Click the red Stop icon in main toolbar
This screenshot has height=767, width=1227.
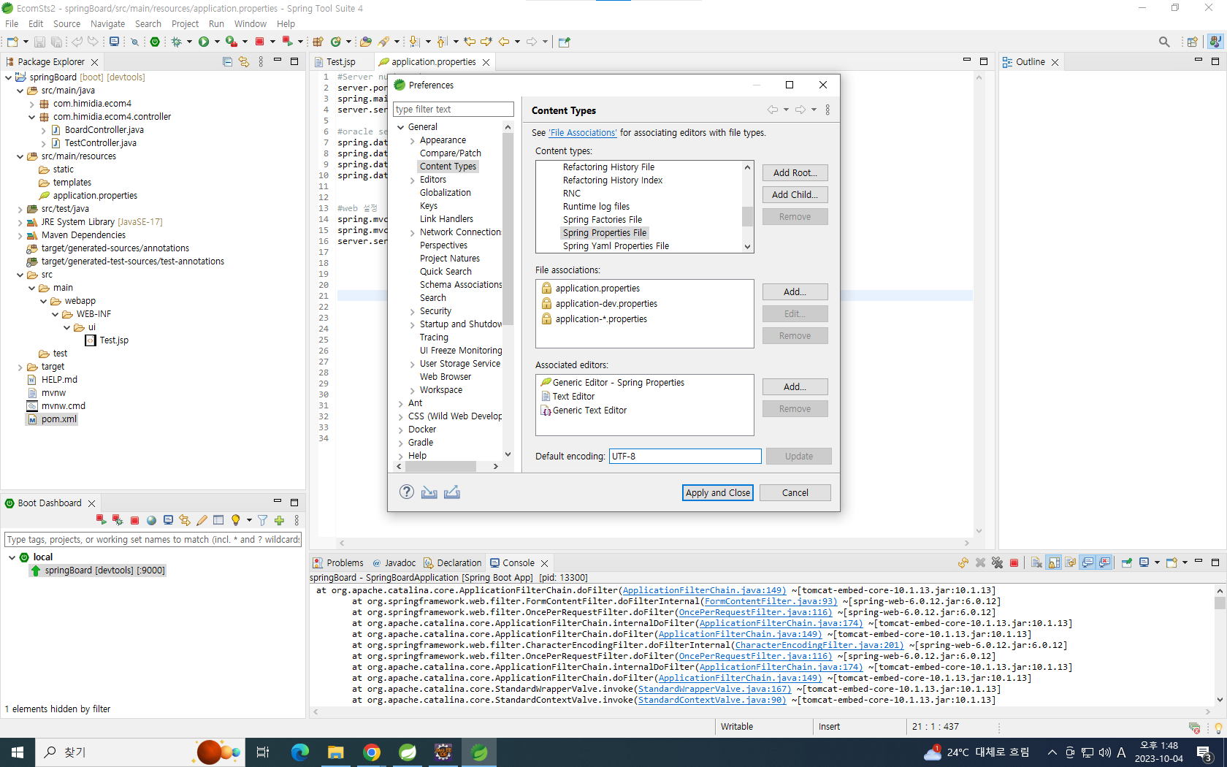[x=259, y=42]
